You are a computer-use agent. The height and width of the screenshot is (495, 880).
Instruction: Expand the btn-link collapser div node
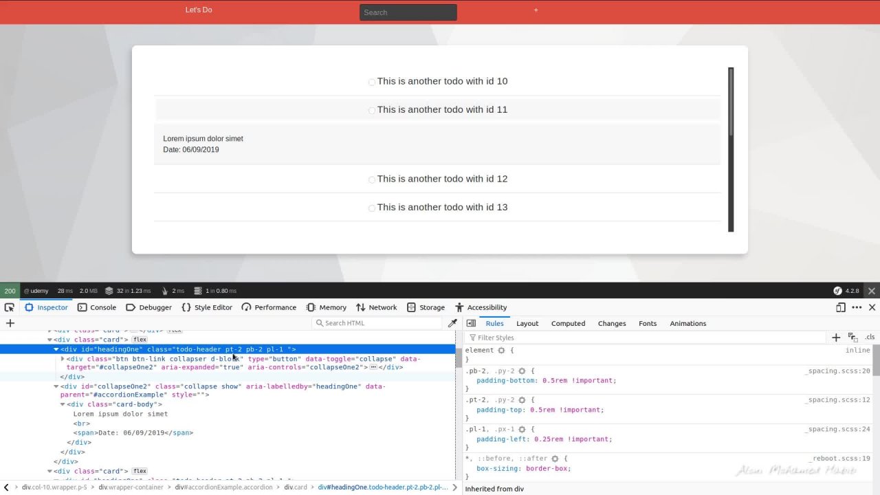(x=63, y=359)
